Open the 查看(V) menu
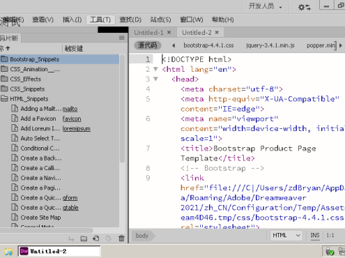The height and width of the screenshot is (258, 345). point(43,20)
